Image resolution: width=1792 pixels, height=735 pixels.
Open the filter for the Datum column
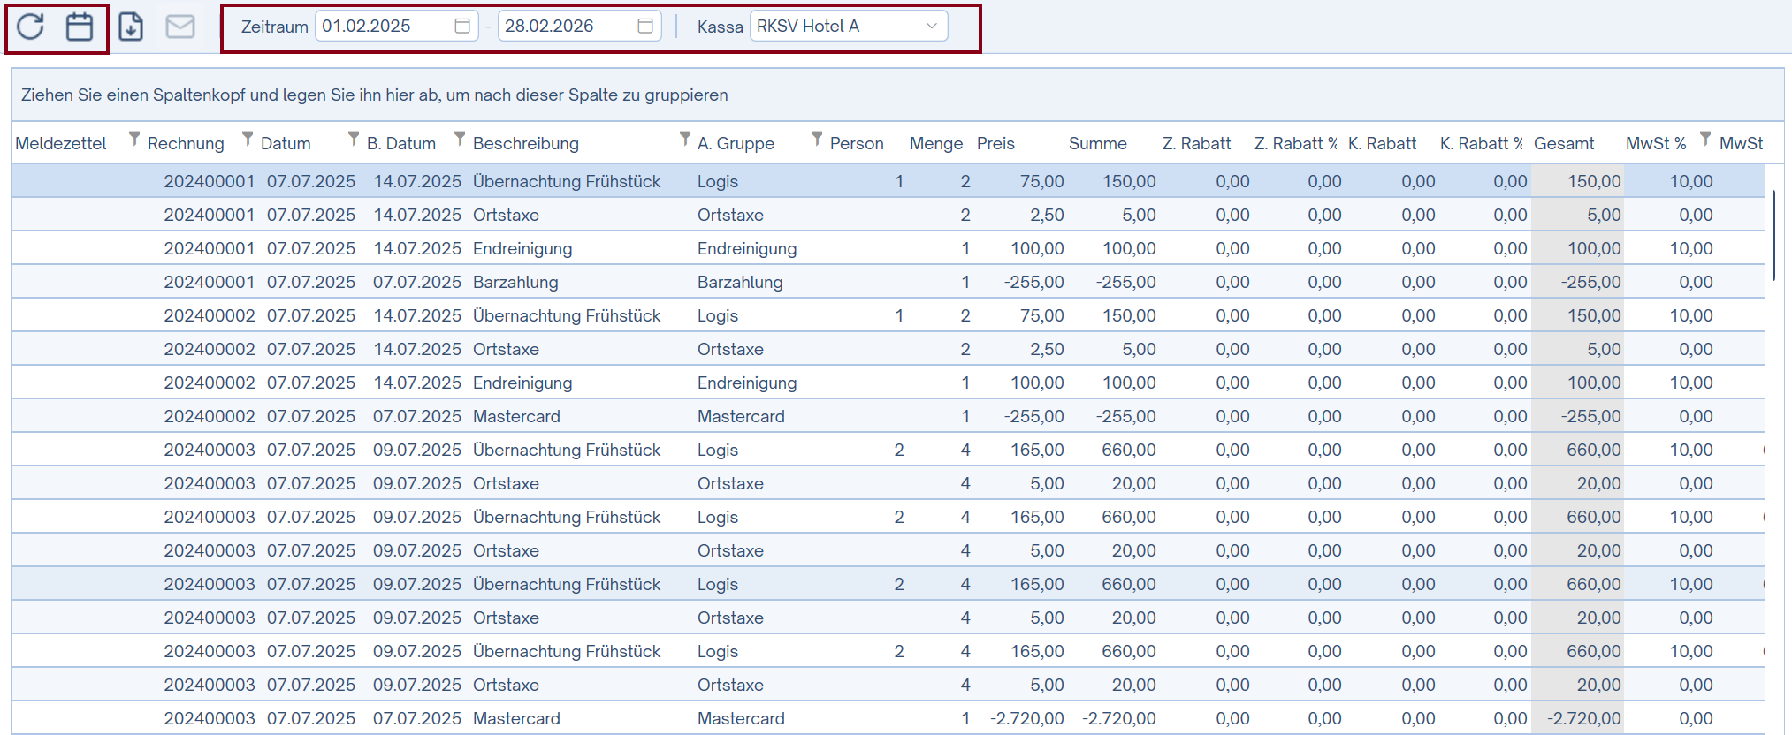(x=354, y=139)
